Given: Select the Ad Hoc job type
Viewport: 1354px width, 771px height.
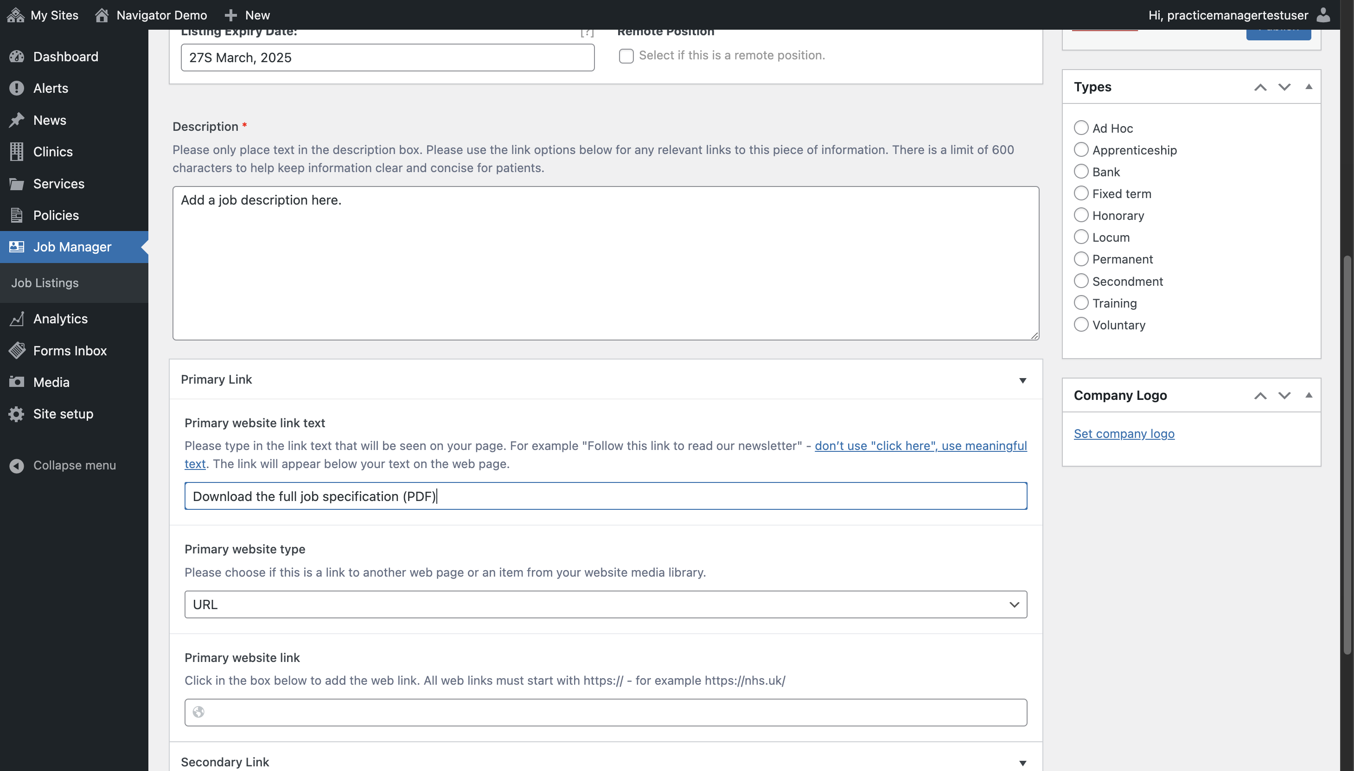Looking at the screenshot, I should point(1081,128).
